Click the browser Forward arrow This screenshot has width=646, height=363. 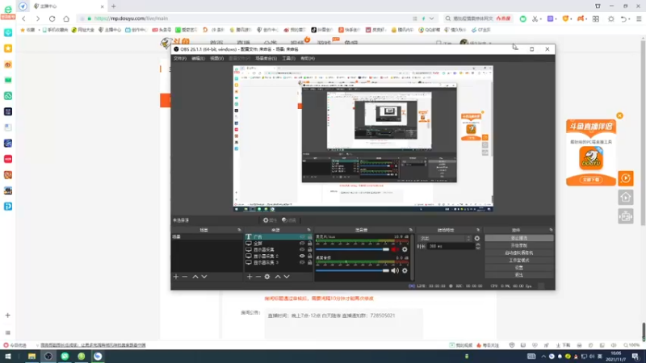click(37, 19)
